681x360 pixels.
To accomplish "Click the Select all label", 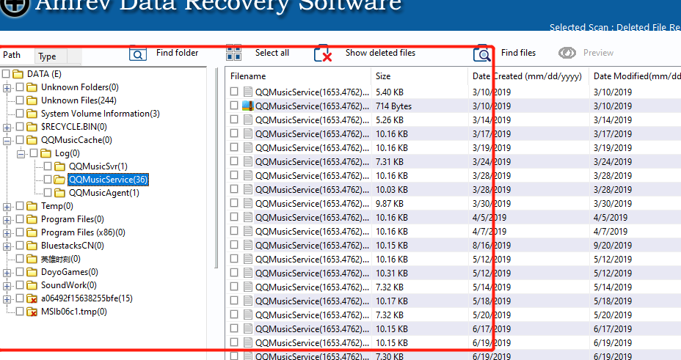I will [x=272, y=53].
